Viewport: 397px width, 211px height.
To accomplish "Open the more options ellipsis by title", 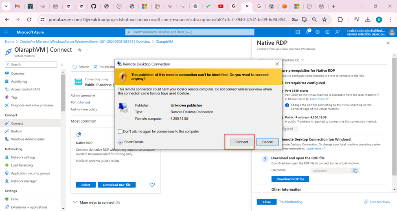I will click(88, 50).
